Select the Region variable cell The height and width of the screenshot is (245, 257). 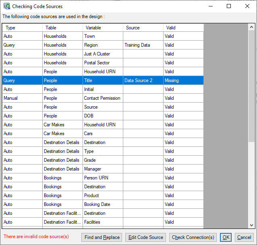click(103, 45)
